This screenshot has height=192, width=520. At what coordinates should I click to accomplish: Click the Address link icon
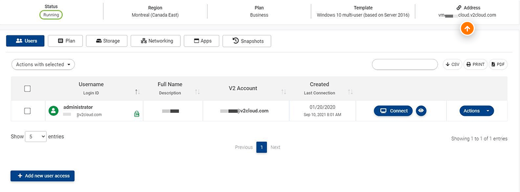click(459, 8)
